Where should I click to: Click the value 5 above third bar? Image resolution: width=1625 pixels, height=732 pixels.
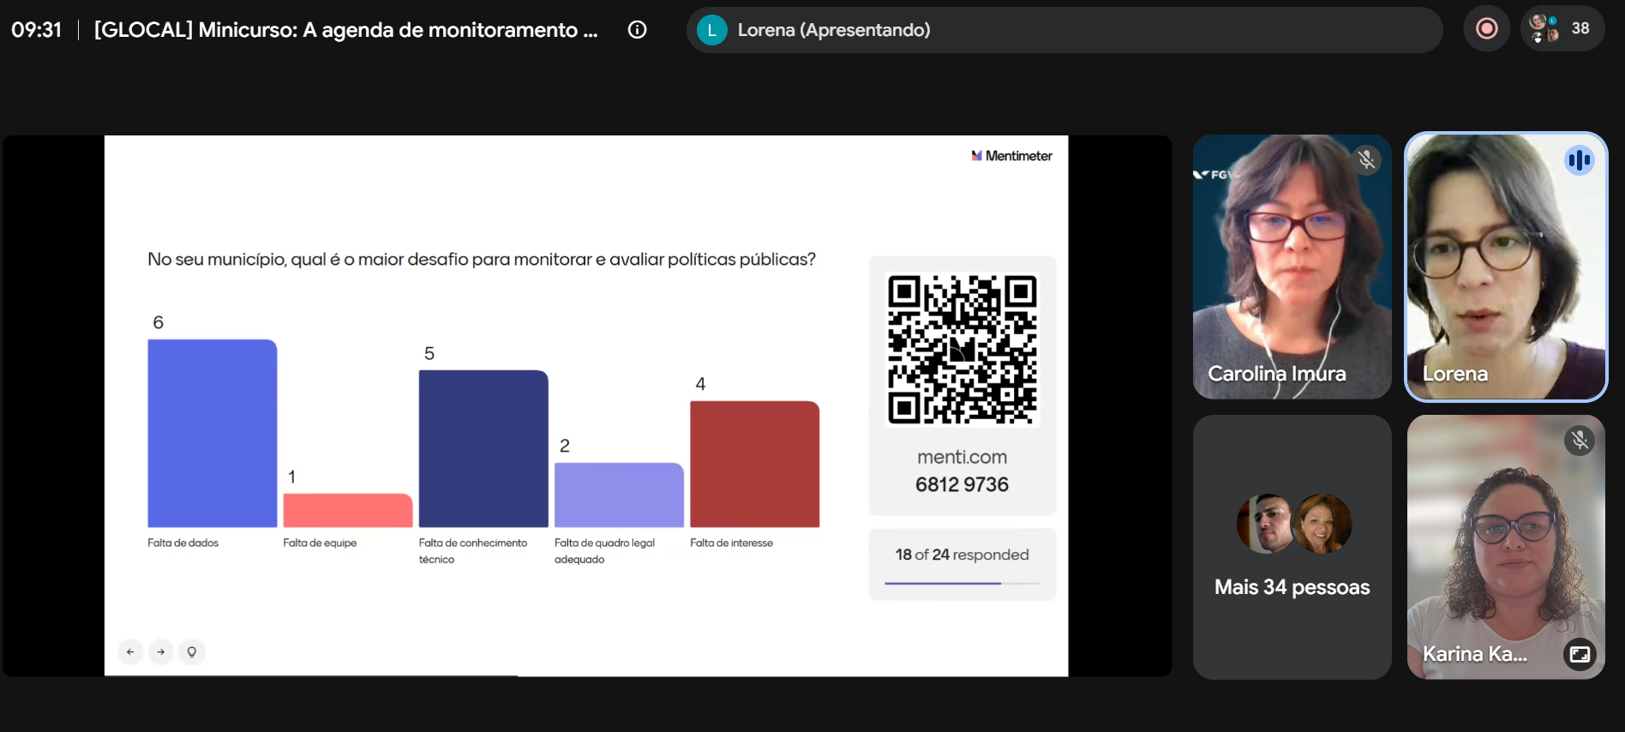pos(429,353)
